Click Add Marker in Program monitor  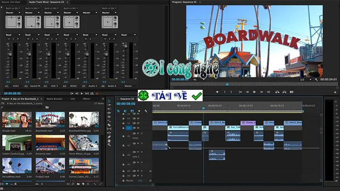[x=217, y=92]
